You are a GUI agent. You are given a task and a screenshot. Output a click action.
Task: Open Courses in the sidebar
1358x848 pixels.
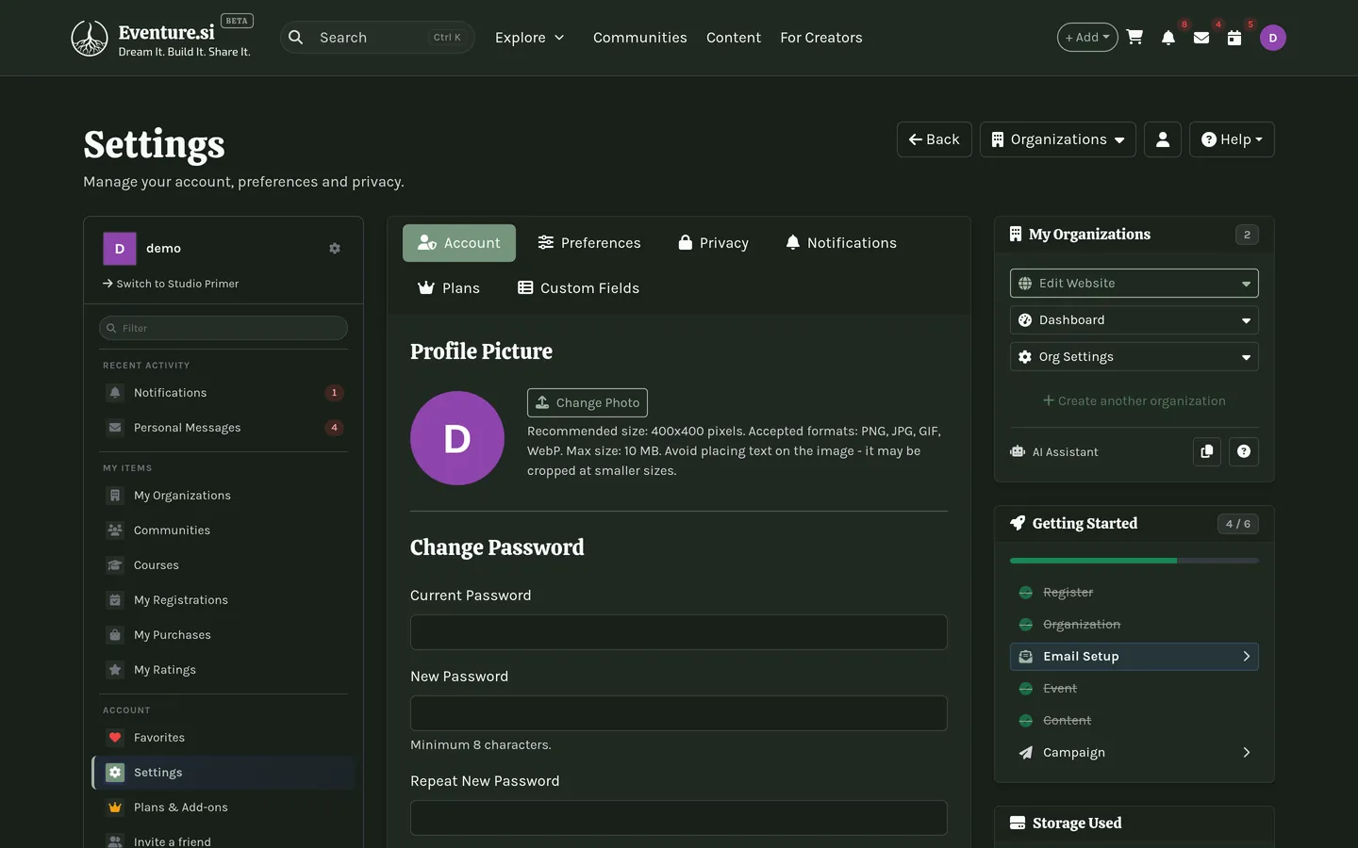pyautogui.click(x=223, y=565)
